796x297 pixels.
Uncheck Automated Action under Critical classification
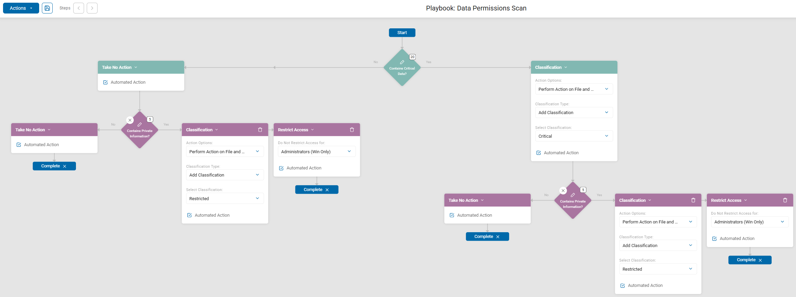(539, 153)
